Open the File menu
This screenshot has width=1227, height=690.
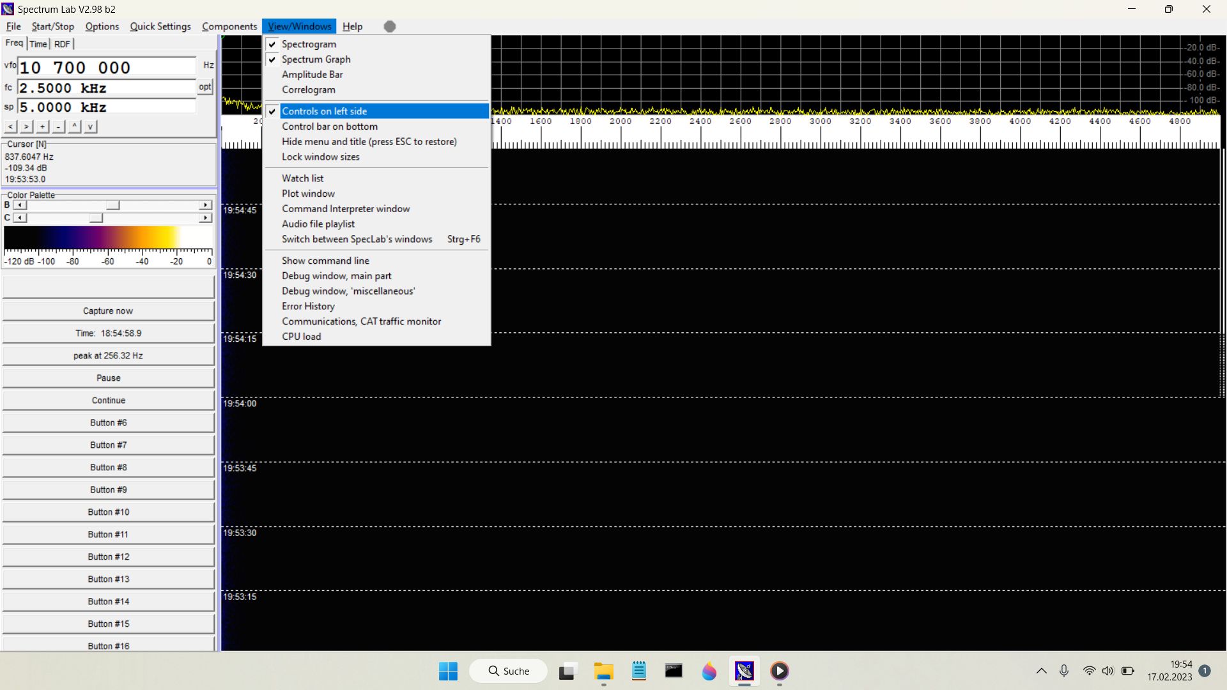coord(13,26)
